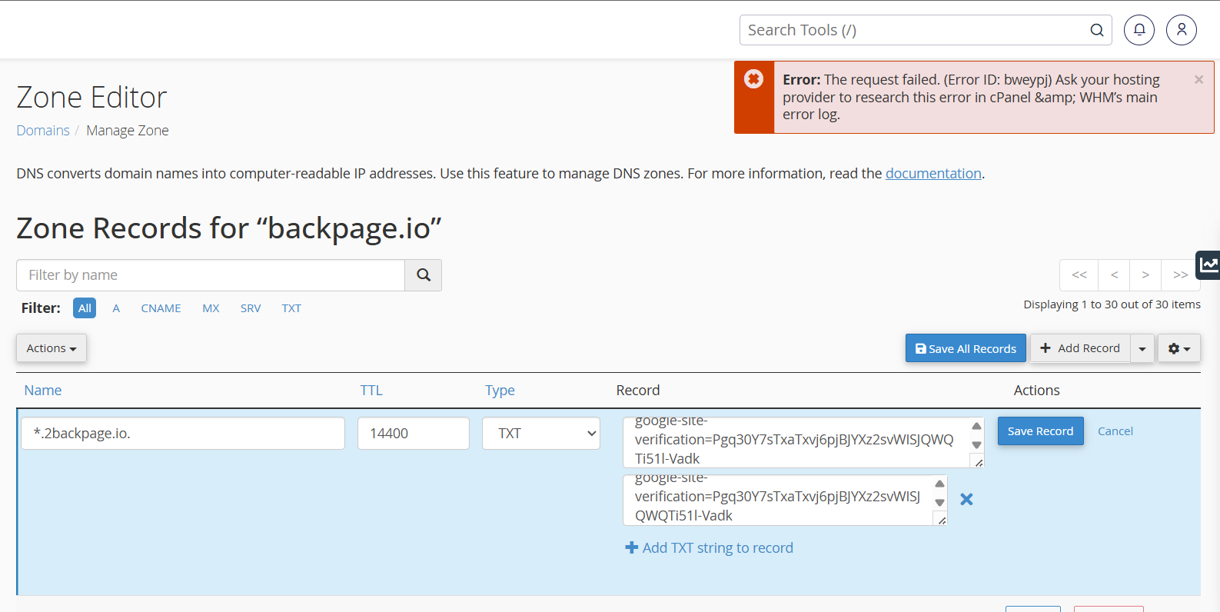Select the All filter

(x=85, y=308)
